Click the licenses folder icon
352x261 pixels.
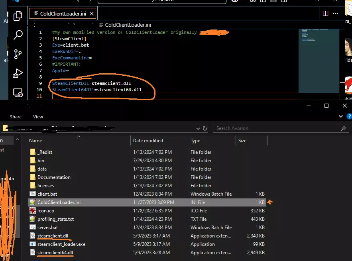tap(33, 185)
